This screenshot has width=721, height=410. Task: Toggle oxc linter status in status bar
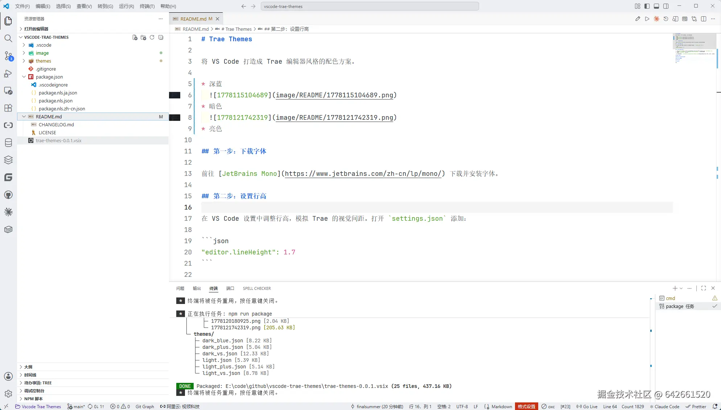(x=548, y=406)
